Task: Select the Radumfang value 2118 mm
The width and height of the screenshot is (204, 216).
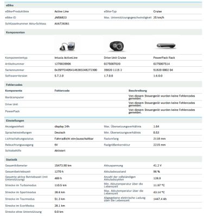Action: (x=160, y=139)
